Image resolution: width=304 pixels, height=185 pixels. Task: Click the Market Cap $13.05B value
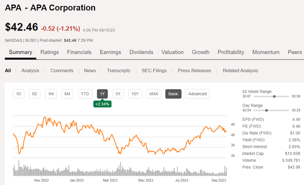[293, 154]
